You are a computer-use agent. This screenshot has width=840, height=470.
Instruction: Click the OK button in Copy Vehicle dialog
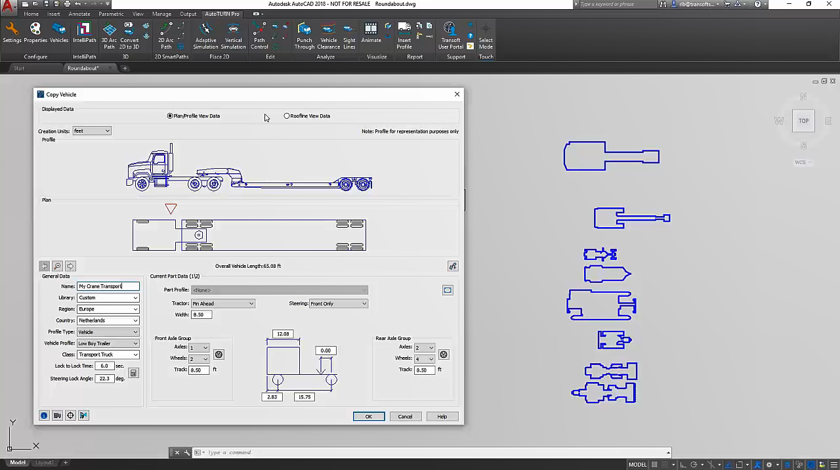(368, 416)
